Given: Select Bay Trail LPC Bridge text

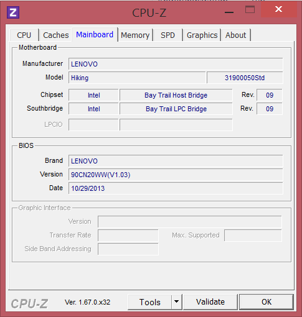Looking at the screenshot, I should [176, 109].
